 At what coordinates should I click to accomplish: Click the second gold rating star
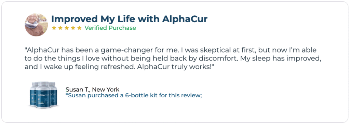click(x=60, y=28)
